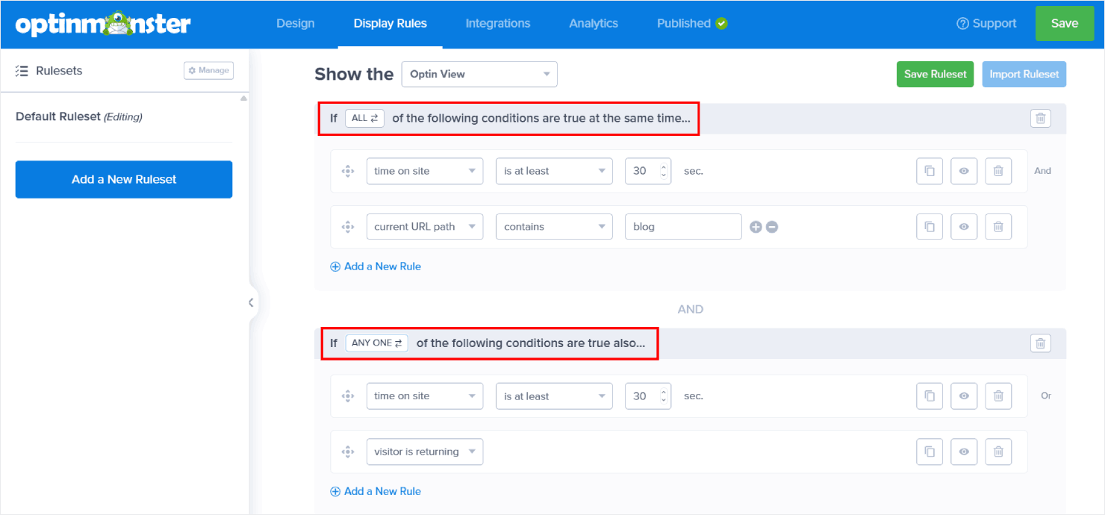This screenshot has height=515, width=1105.
Task: Collapse the Rulesets sidebar with arrow
Action: point(251,302)
